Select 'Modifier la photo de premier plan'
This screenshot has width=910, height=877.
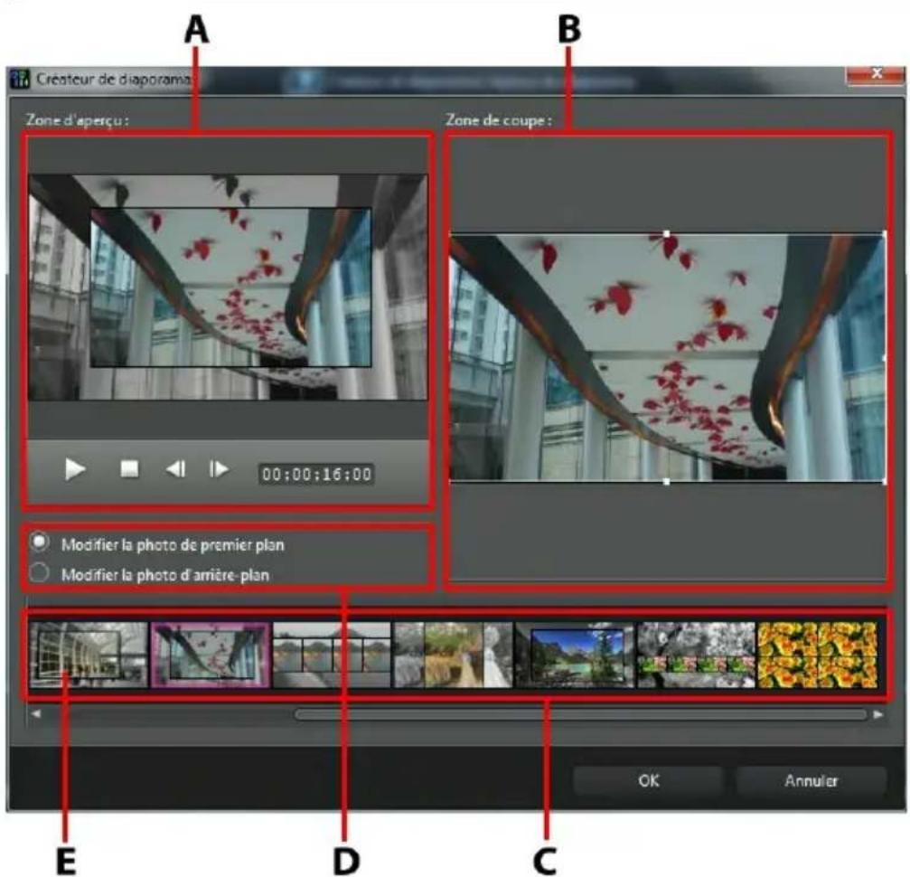click(x=39, y=543)
